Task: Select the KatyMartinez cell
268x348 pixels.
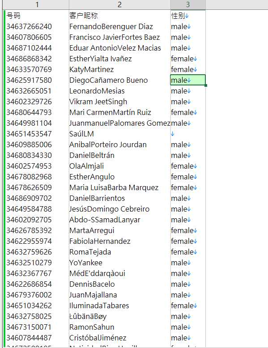Action: pyautogui.click(x=119, y=69)
